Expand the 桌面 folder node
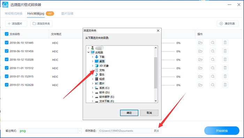 pos(92,61)
